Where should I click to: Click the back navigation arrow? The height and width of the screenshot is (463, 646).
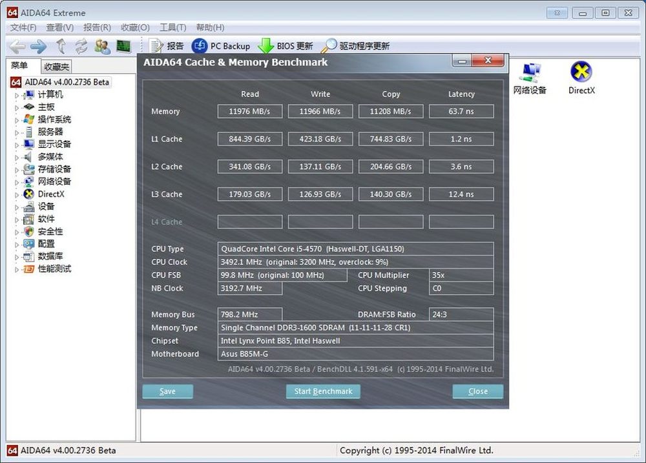[x=17, y=46]
